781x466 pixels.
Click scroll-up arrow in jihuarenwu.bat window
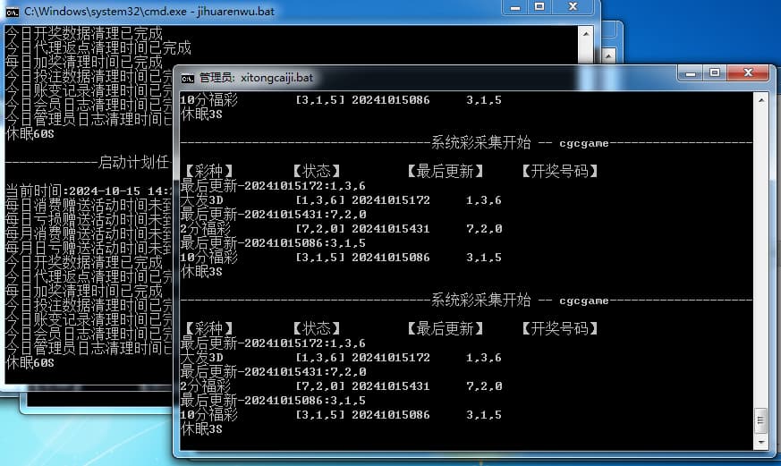coord(585,34)
